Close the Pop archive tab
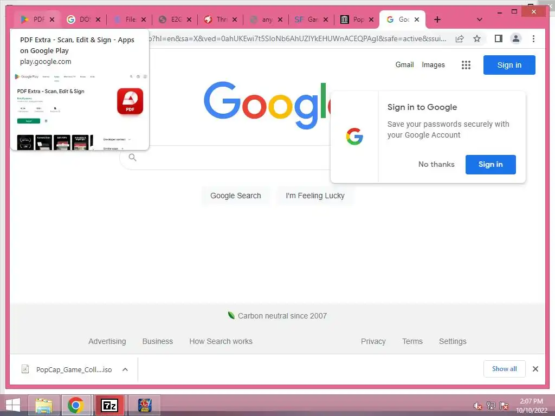 tap(371, 19)
